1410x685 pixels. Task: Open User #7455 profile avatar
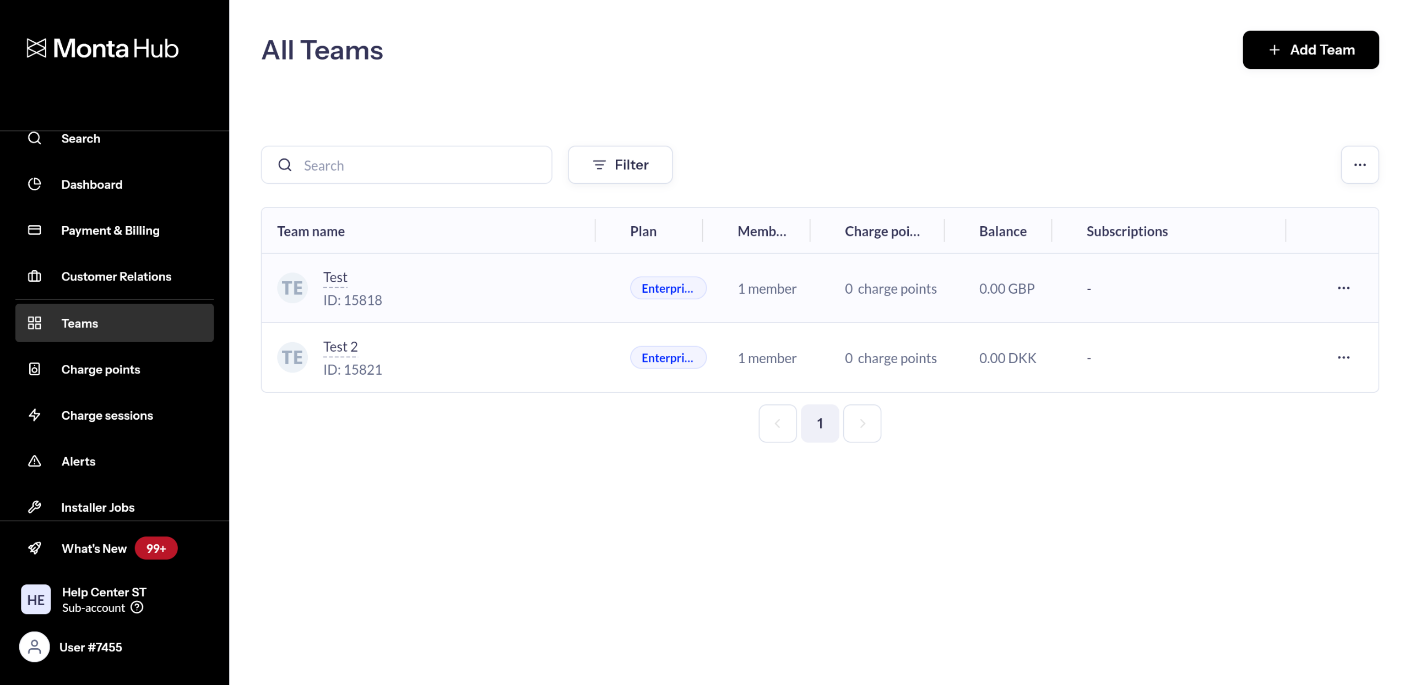click(35, 646)
